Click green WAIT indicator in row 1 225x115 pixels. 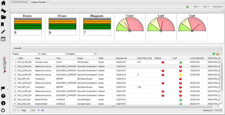181,62
